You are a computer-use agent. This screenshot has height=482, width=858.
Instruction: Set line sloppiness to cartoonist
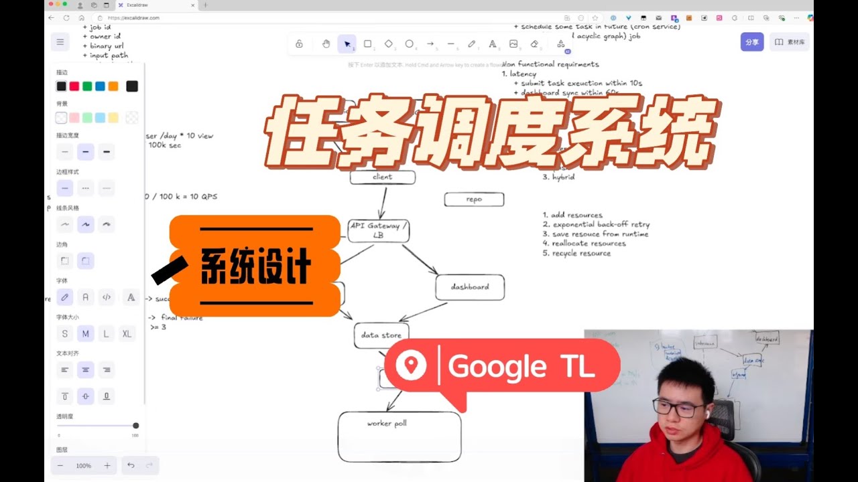pos(106,225)
